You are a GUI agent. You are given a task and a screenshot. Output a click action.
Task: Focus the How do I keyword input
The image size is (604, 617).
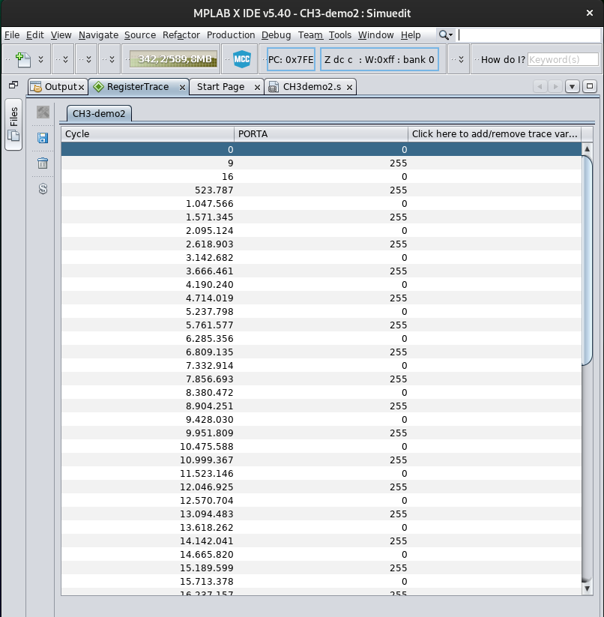click(563, 59)
